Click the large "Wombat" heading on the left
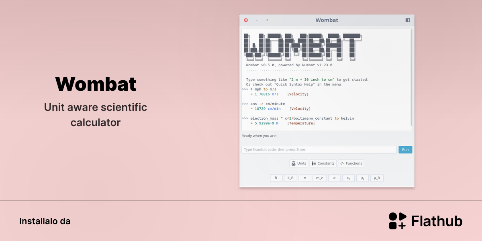The image size is (482, 241). pyautogui.click(x=96, y=84)
